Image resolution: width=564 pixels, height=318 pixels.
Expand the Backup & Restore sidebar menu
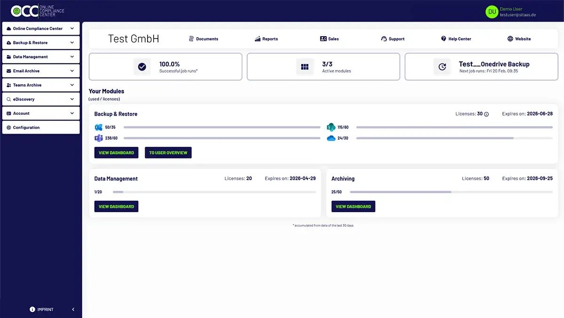pyautogui.click(x=40, y=43)
